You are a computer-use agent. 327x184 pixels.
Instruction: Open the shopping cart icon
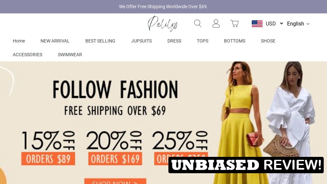point(234,24)
